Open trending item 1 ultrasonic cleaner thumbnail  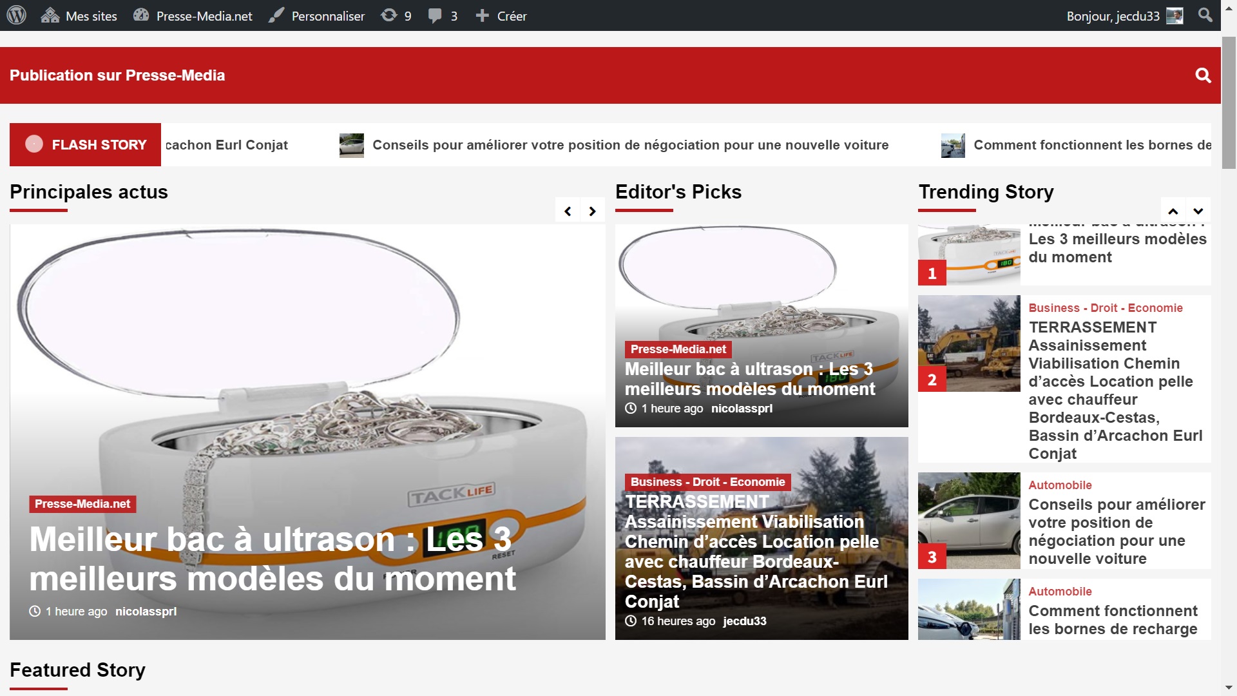(x=969, y=255)
